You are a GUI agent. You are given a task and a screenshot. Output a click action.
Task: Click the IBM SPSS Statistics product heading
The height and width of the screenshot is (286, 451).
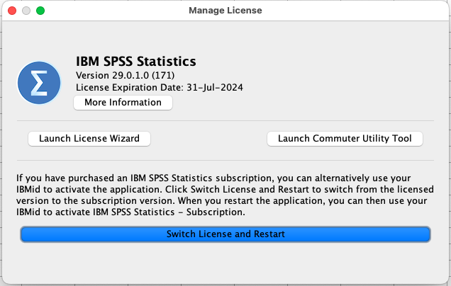pos(135,62)
